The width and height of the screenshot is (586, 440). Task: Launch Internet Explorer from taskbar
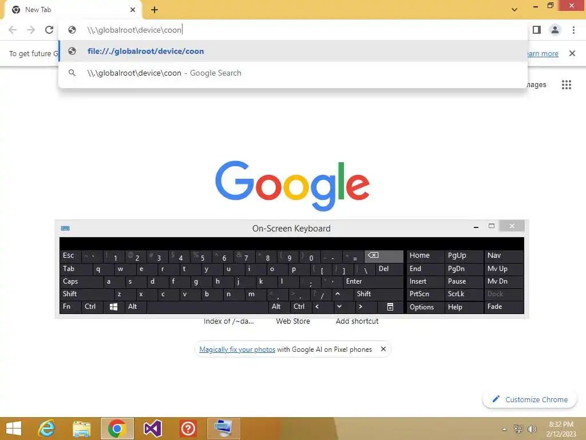click(x=46, y=429)
